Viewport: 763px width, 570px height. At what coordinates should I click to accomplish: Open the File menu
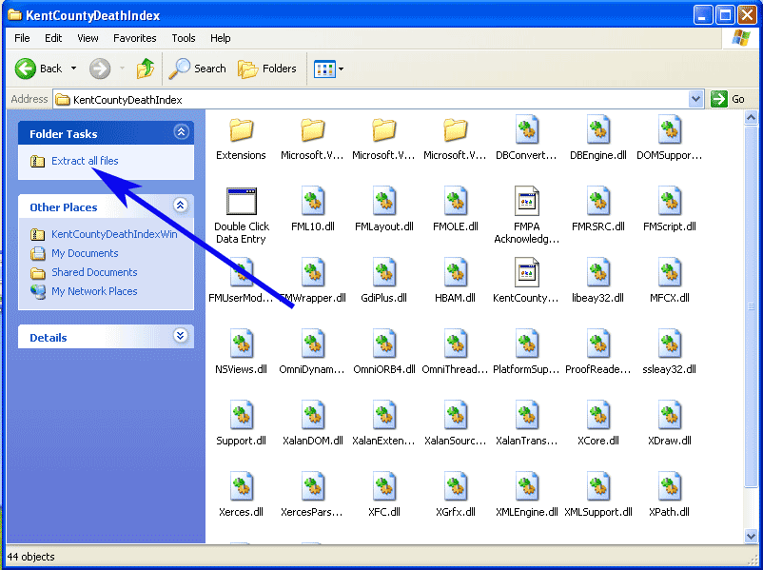tap(22, 38)
